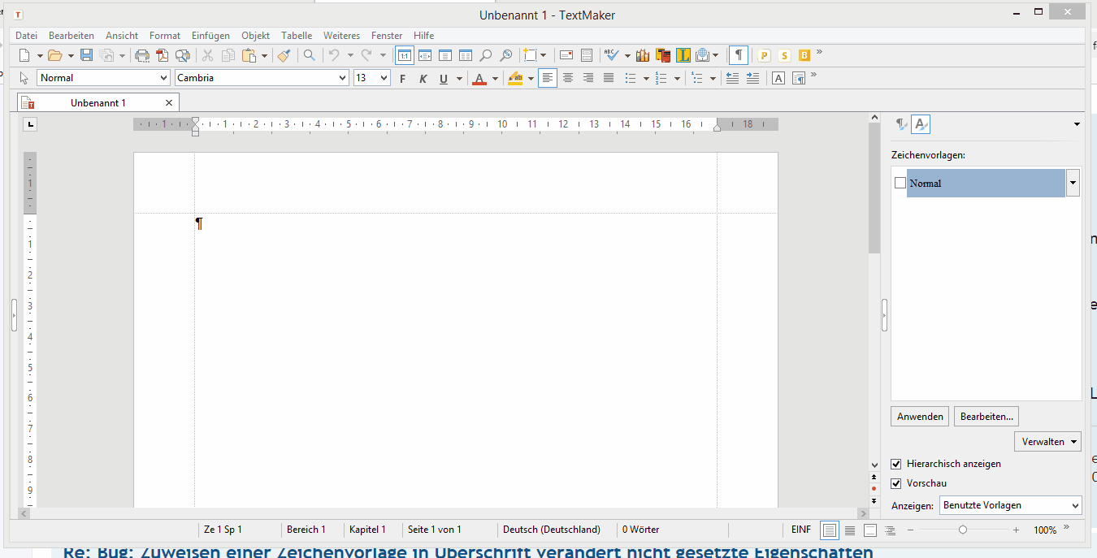Toggle the pilcrow formatting marks button
Viewport: 1097px width, 558px height.
[x=738, y=55]
